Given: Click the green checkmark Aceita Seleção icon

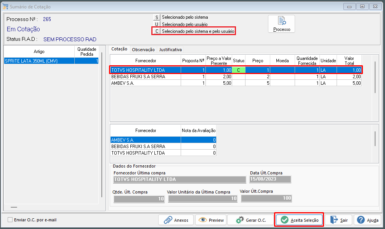Looking at the screenshot, I should [x=284, y=220].
